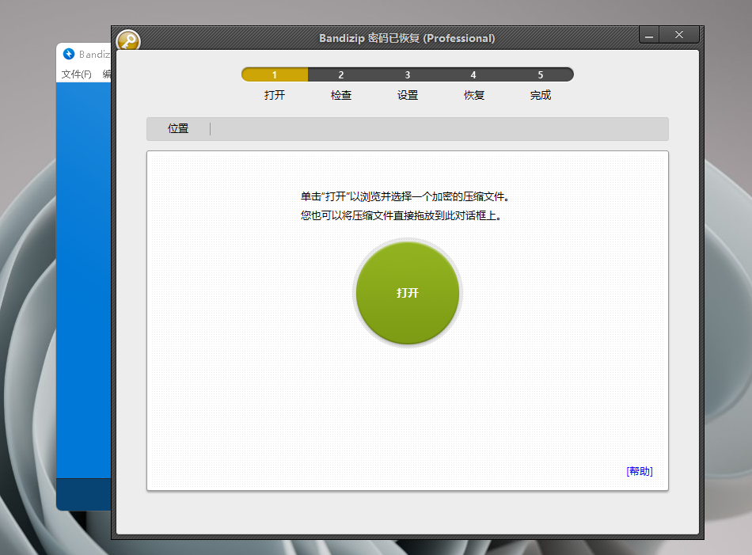Select step 3 设置 in progress bar
The height and width of the screenshot is (555, 752).
coord(407,75)
